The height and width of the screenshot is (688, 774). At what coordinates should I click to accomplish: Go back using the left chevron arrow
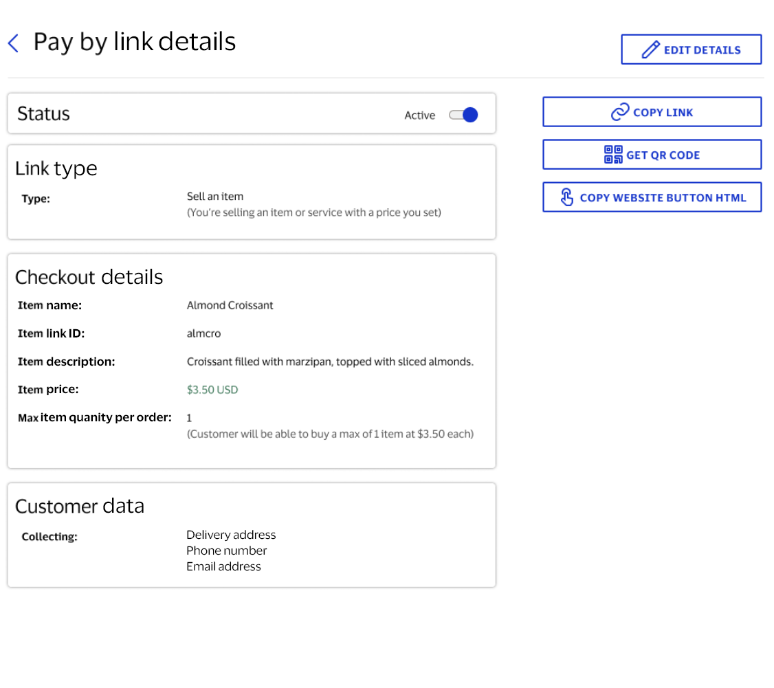pos(13,43)
